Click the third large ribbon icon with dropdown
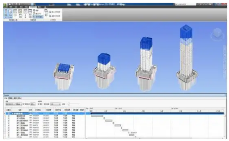229x141 pixels. pyautogui.click(x=15, y=13)
